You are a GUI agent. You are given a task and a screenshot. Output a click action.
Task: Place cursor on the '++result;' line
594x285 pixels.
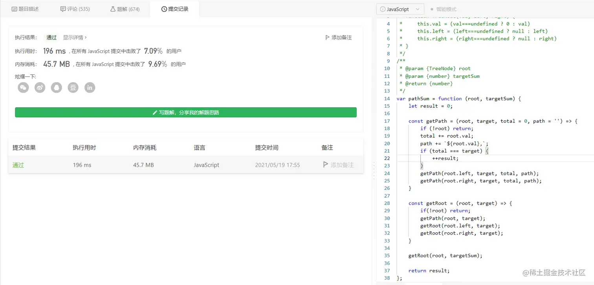(x=445, y=158)
